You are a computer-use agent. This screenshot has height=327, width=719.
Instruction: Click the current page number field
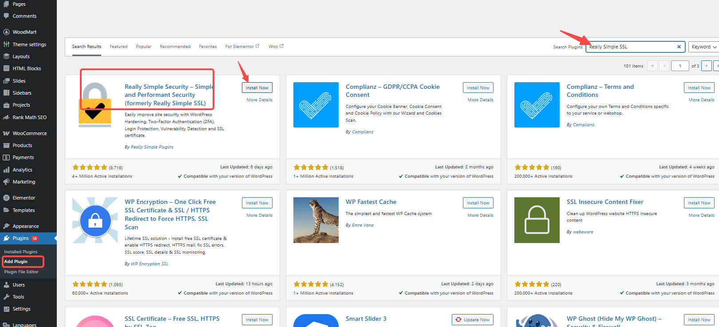click(679, 66)
